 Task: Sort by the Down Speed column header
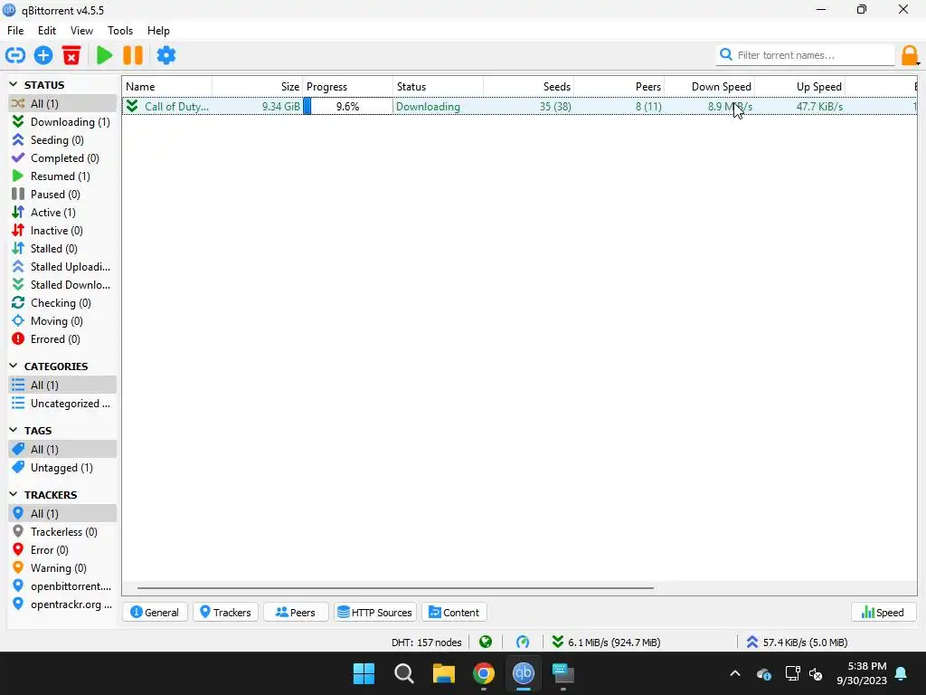pyautogui.click(x=709, y=86)
